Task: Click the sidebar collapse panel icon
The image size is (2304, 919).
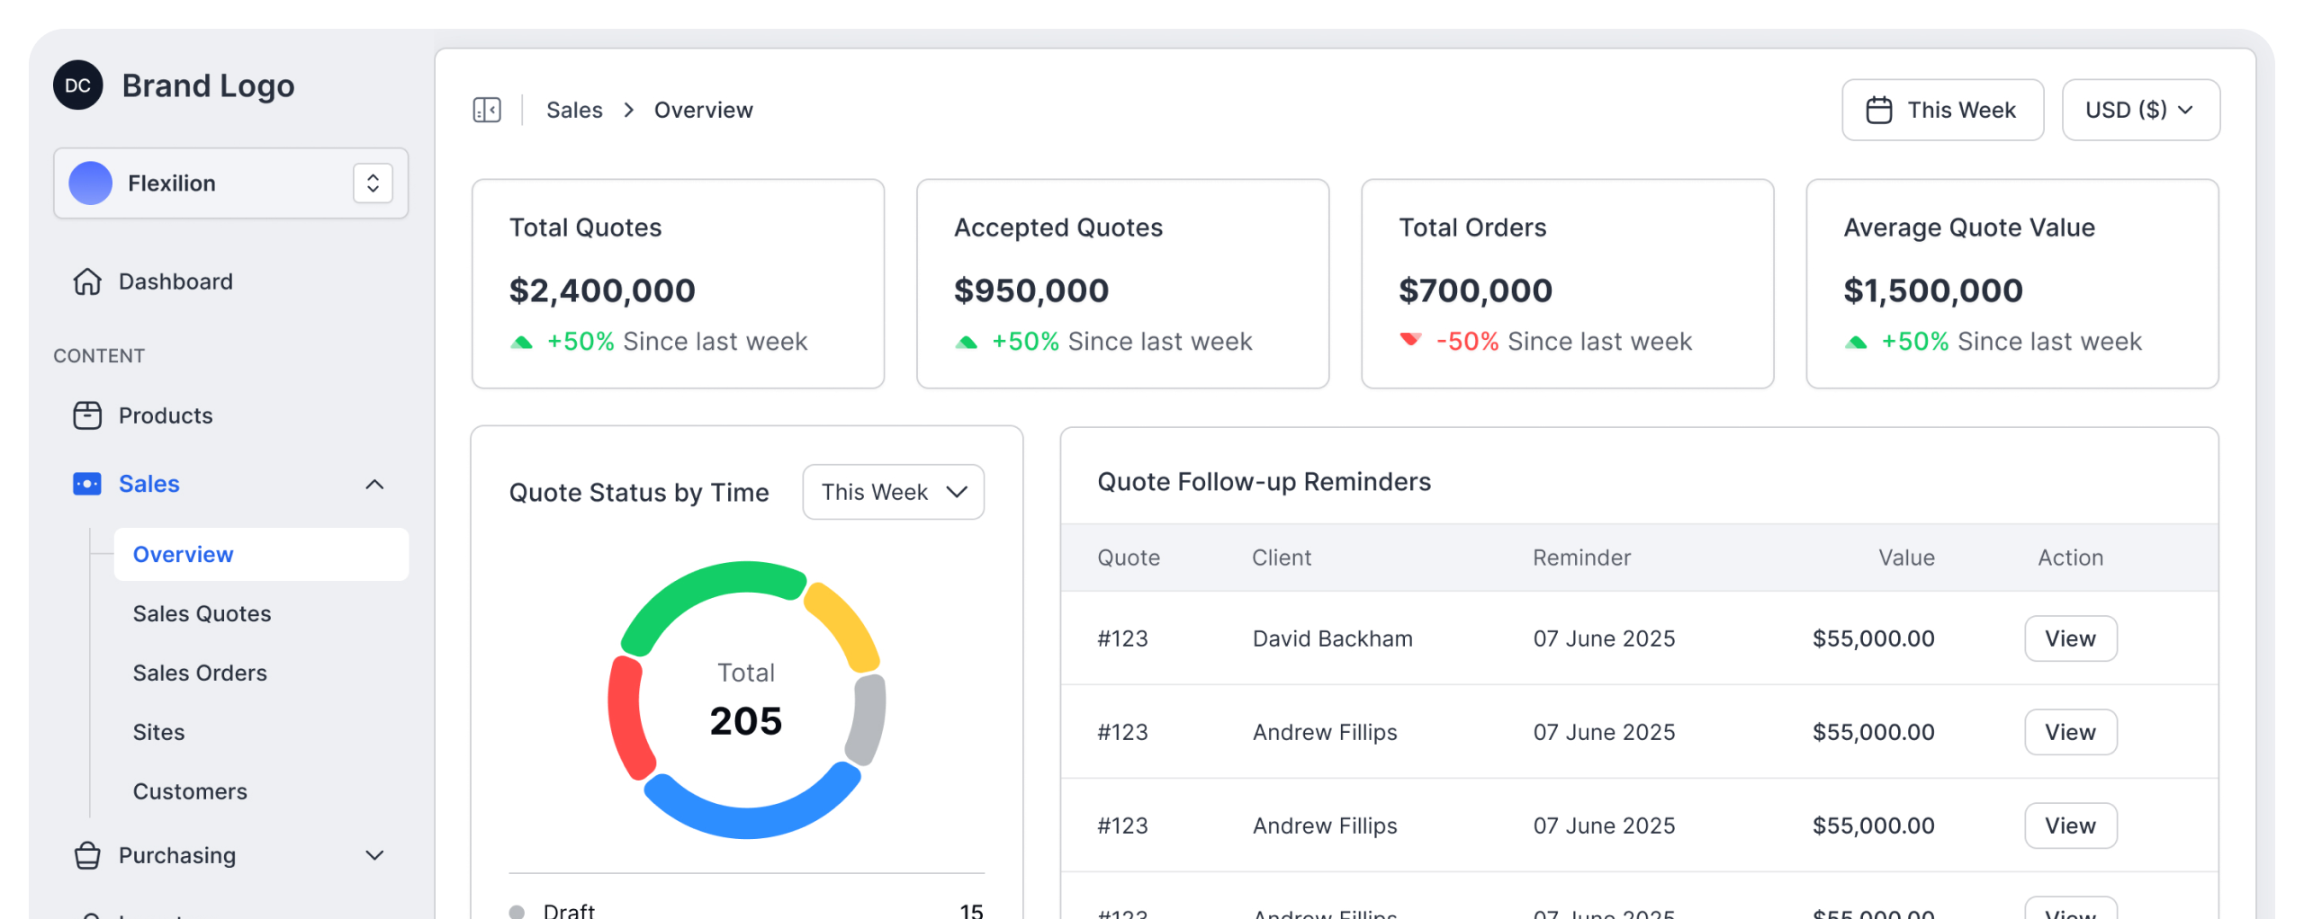Action: [487, 110]
